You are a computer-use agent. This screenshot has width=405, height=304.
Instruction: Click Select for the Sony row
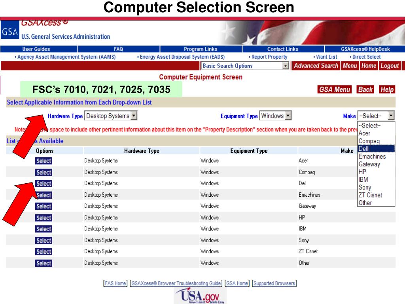coord(44,241)
